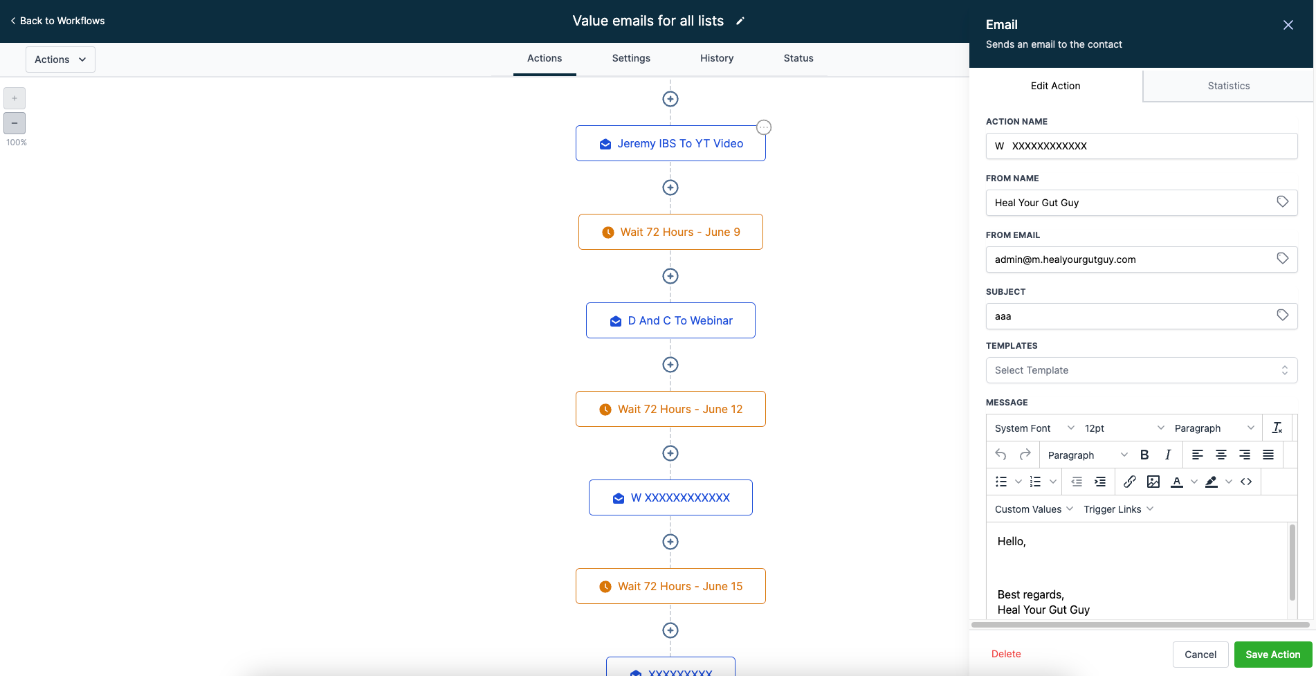Switch to the Statistics tab
The width and height of the screenshot is (1316, 676).
pos(1228,86)
